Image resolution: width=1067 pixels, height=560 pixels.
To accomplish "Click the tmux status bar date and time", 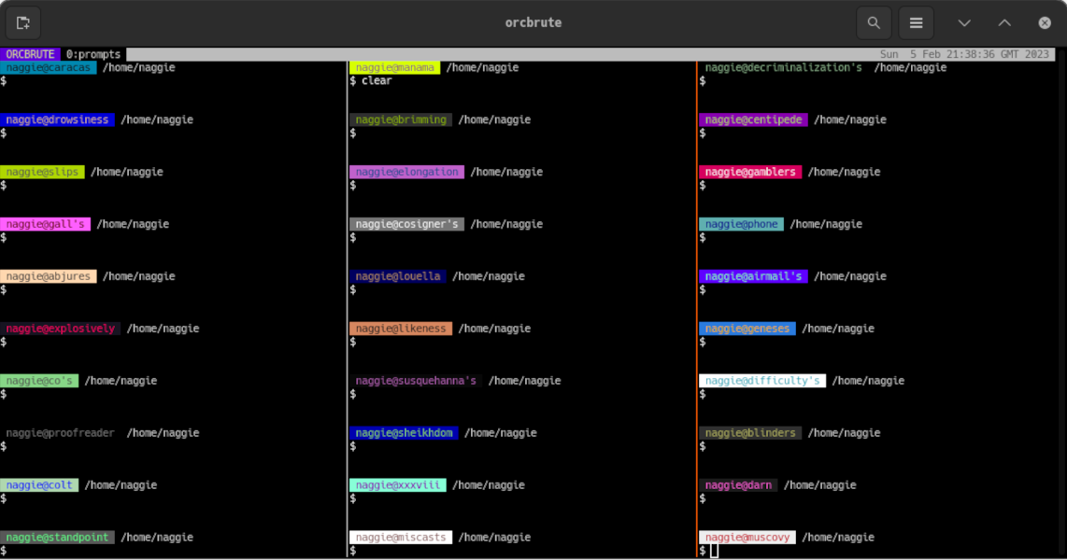I will (964, 54).
